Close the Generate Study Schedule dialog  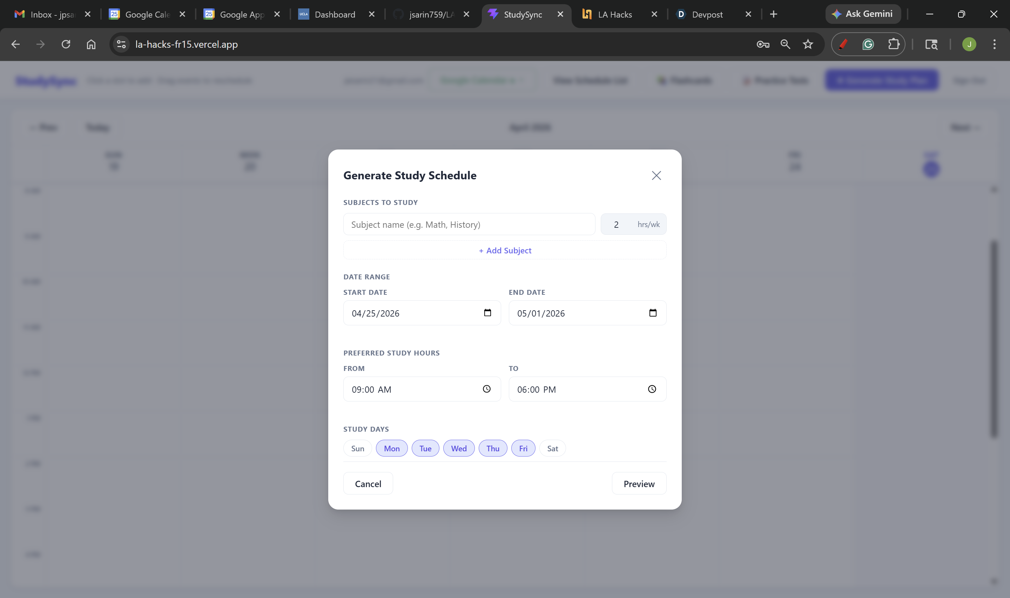tap(656, 175)
